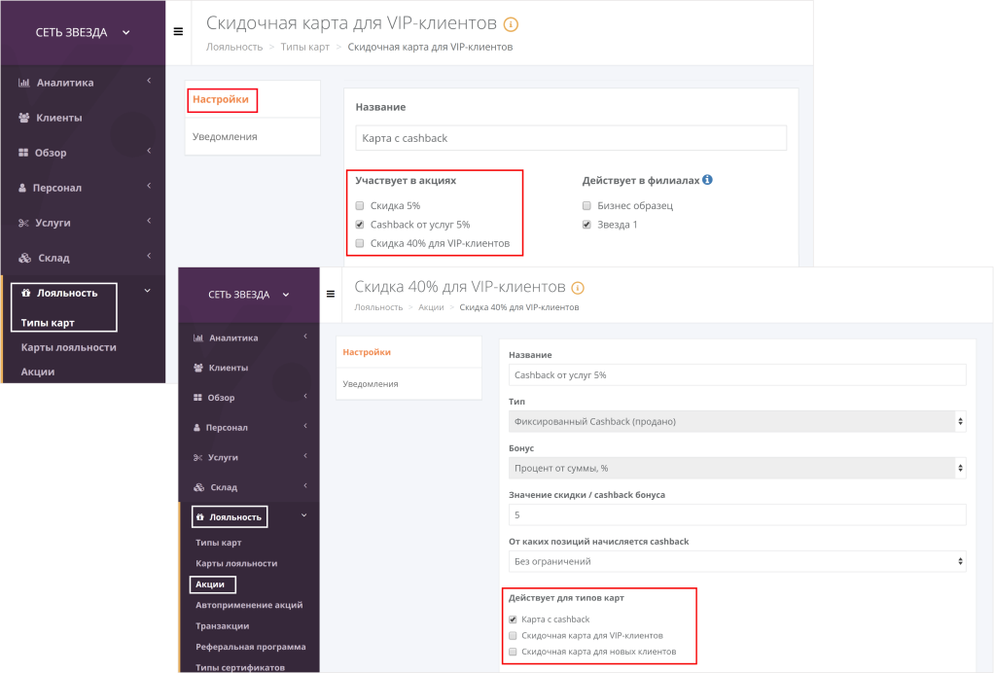Click info icon beside Действует в филиалах
The width and height of the screenshot is (994, 673).
tap(707, 180)
